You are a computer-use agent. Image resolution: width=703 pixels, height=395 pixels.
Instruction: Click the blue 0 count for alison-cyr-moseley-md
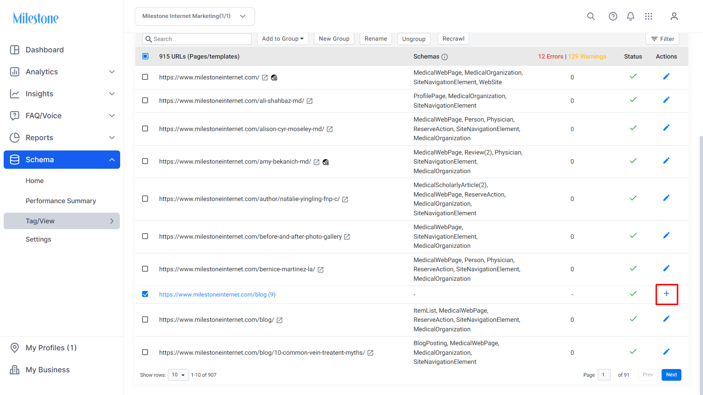pos(572,129)
